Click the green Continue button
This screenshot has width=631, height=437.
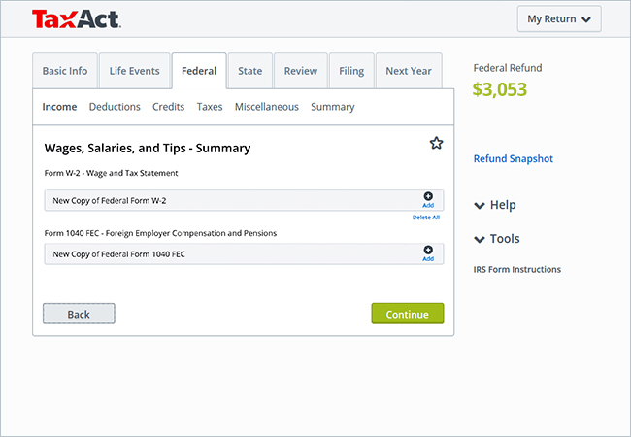click(408, 314)
